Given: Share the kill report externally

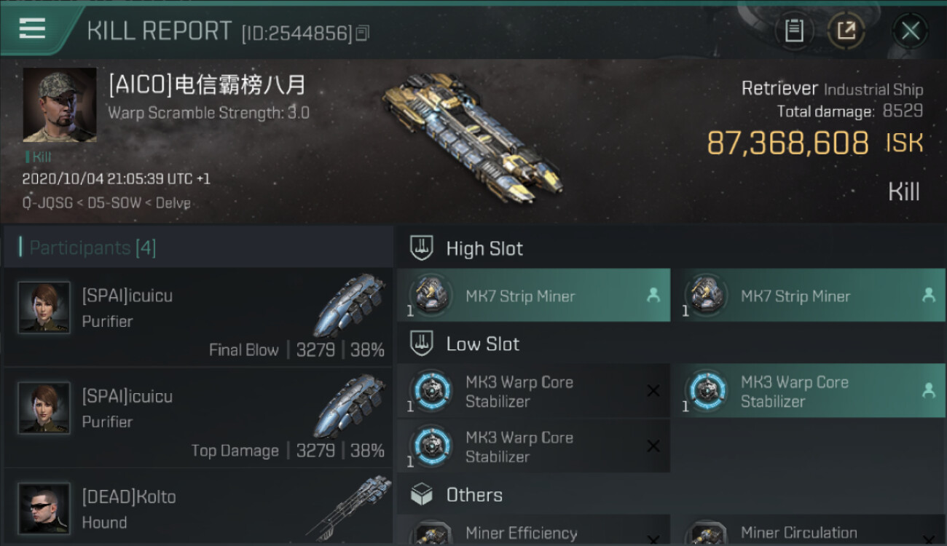Looking at the screenshot, I should click(x=846, y=31).
